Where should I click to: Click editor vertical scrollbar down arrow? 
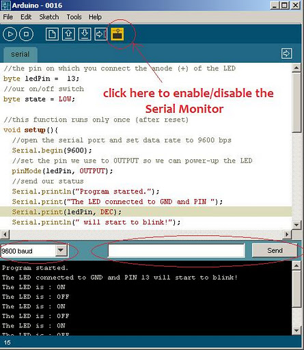coord(296,225)
